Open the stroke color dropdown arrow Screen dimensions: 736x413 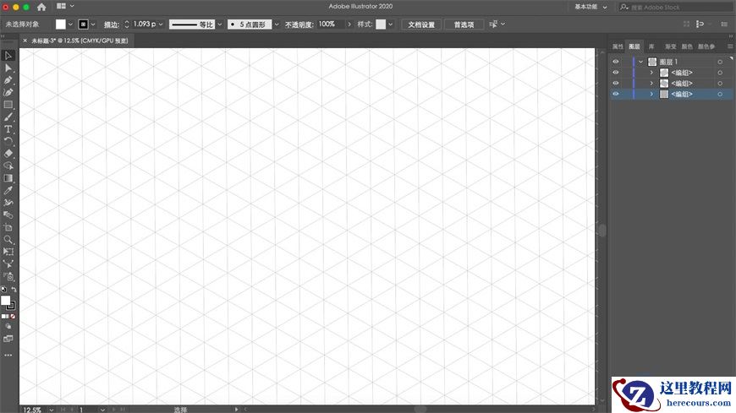tap(93, 24)
